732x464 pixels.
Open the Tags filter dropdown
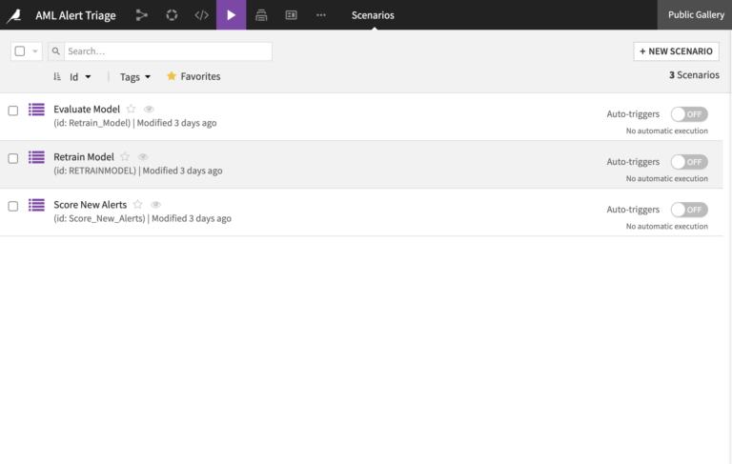[x=135, y=76]
